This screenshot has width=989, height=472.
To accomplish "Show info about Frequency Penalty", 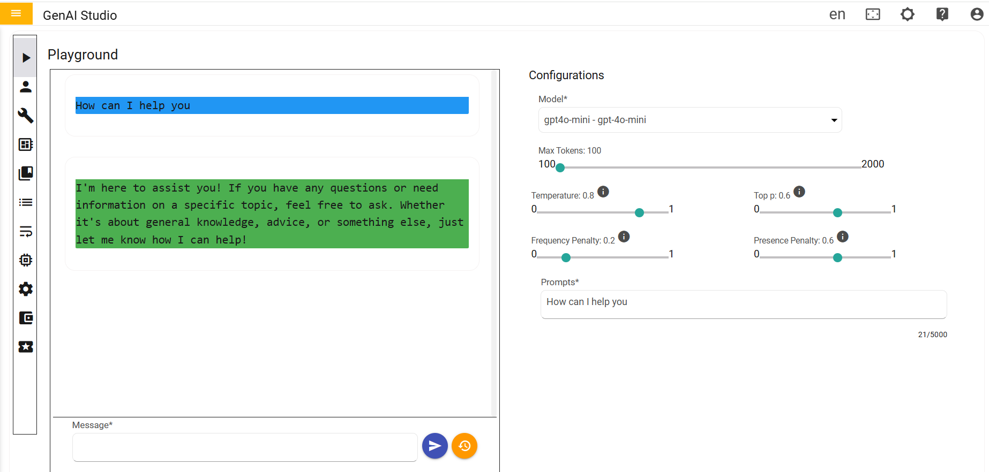I will coord(624,237).
